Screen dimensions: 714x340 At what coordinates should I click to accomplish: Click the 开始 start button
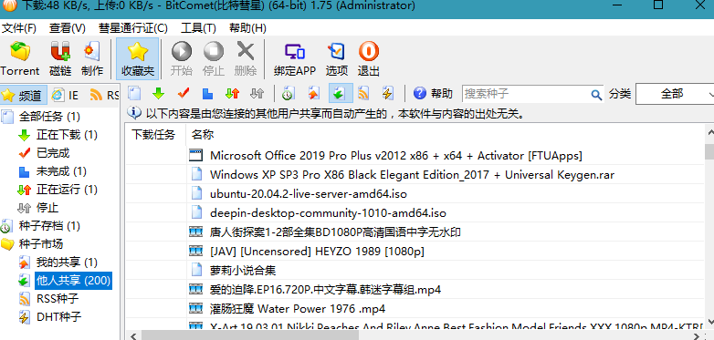181,58
